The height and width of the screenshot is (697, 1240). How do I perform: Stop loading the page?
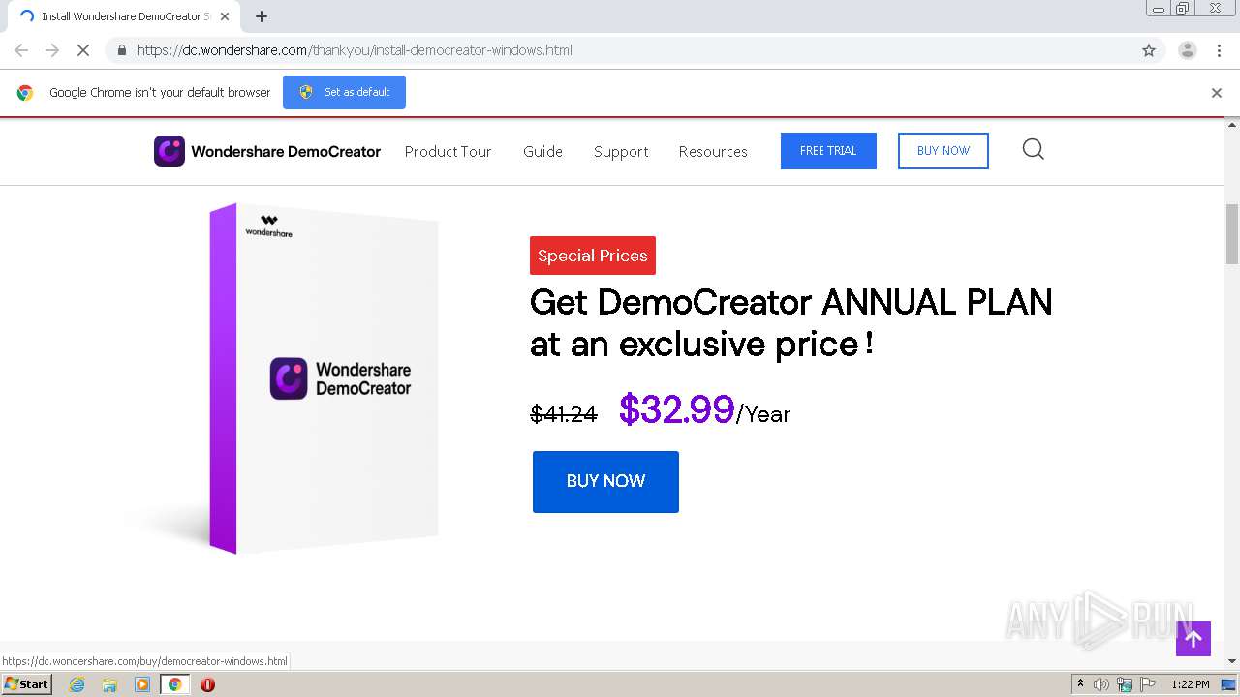click(x=83, y=50)
